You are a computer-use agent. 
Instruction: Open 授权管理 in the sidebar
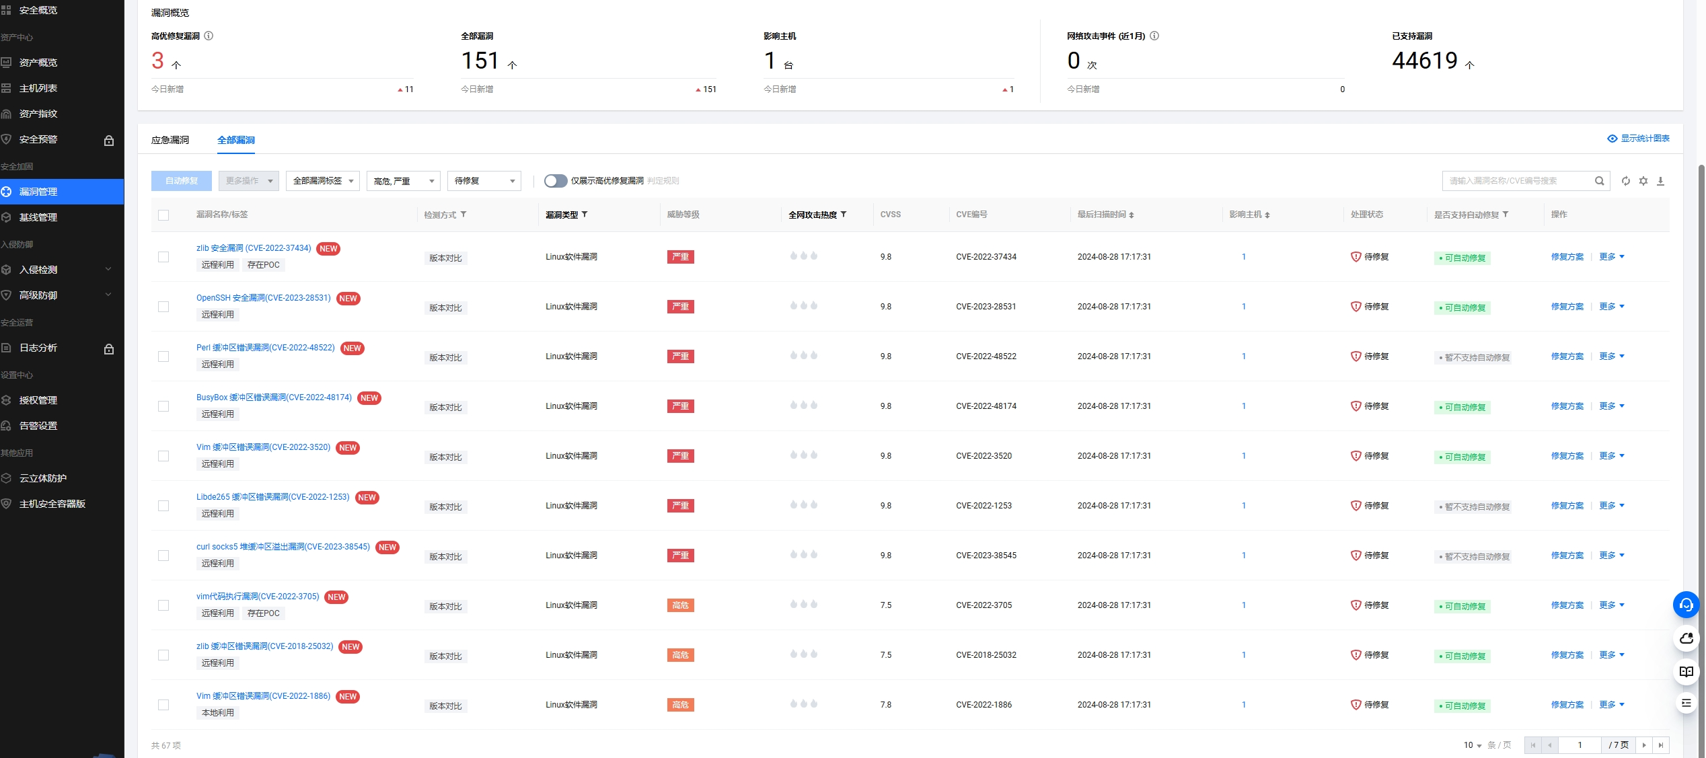[x=62, y=400]
